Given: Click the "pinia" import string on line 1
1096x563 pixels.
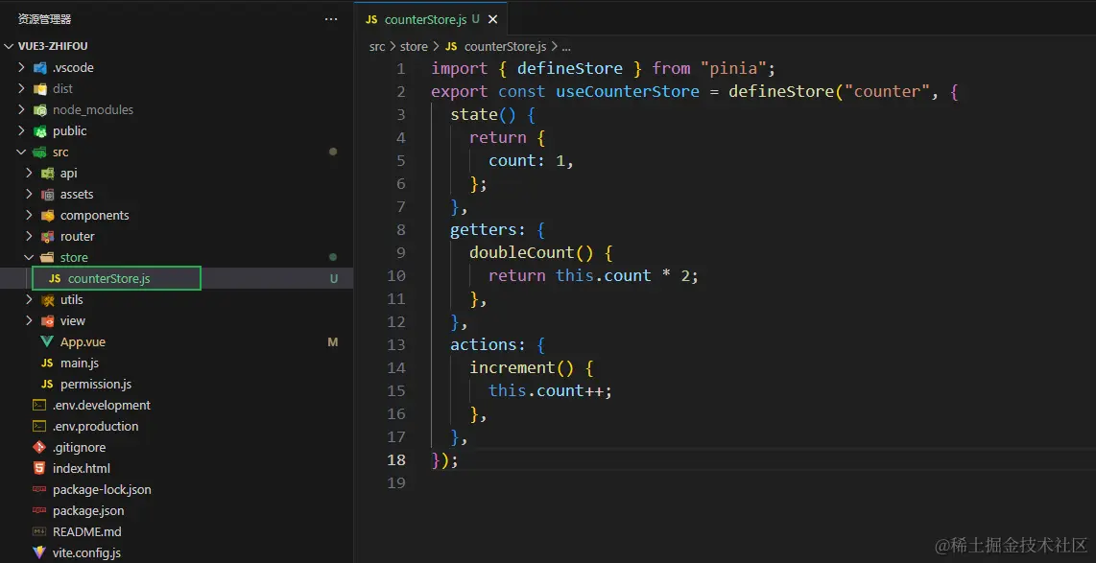Looking at the screenshot, I should coord(733,68).
